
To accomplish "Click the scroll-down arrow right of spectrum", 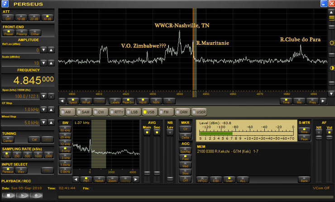I will [x=331, y=94].
